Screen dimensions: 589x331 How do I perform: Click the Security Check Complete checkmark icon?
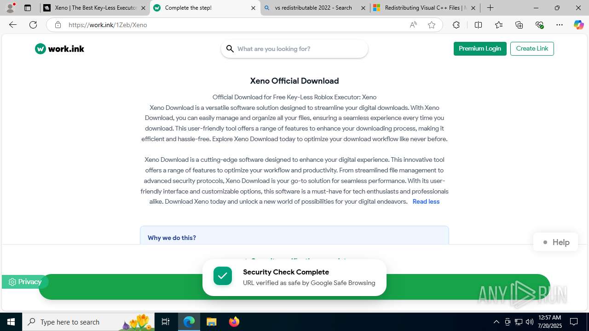(223, 276)
